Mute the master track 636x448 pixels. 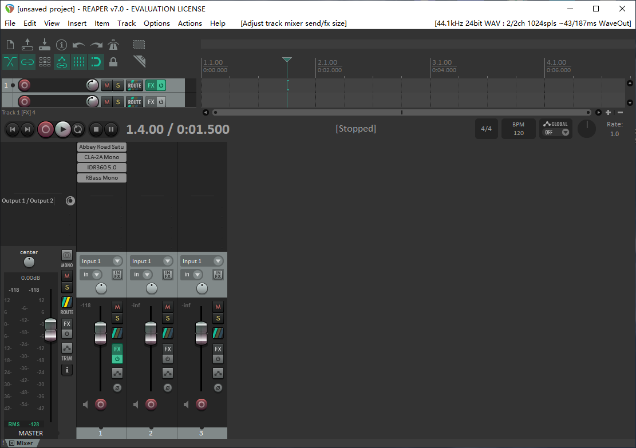[x=67, y=276]
